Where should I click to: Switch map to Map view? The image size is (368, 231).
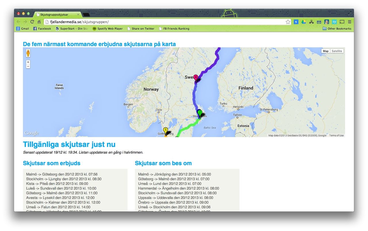325,51
